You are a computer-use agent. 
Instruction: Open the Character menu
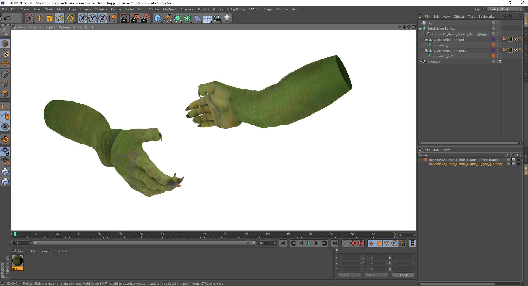coord(187,9)
